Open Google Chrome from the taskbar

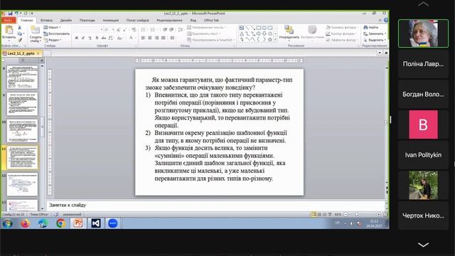click(x=60, y=223)
